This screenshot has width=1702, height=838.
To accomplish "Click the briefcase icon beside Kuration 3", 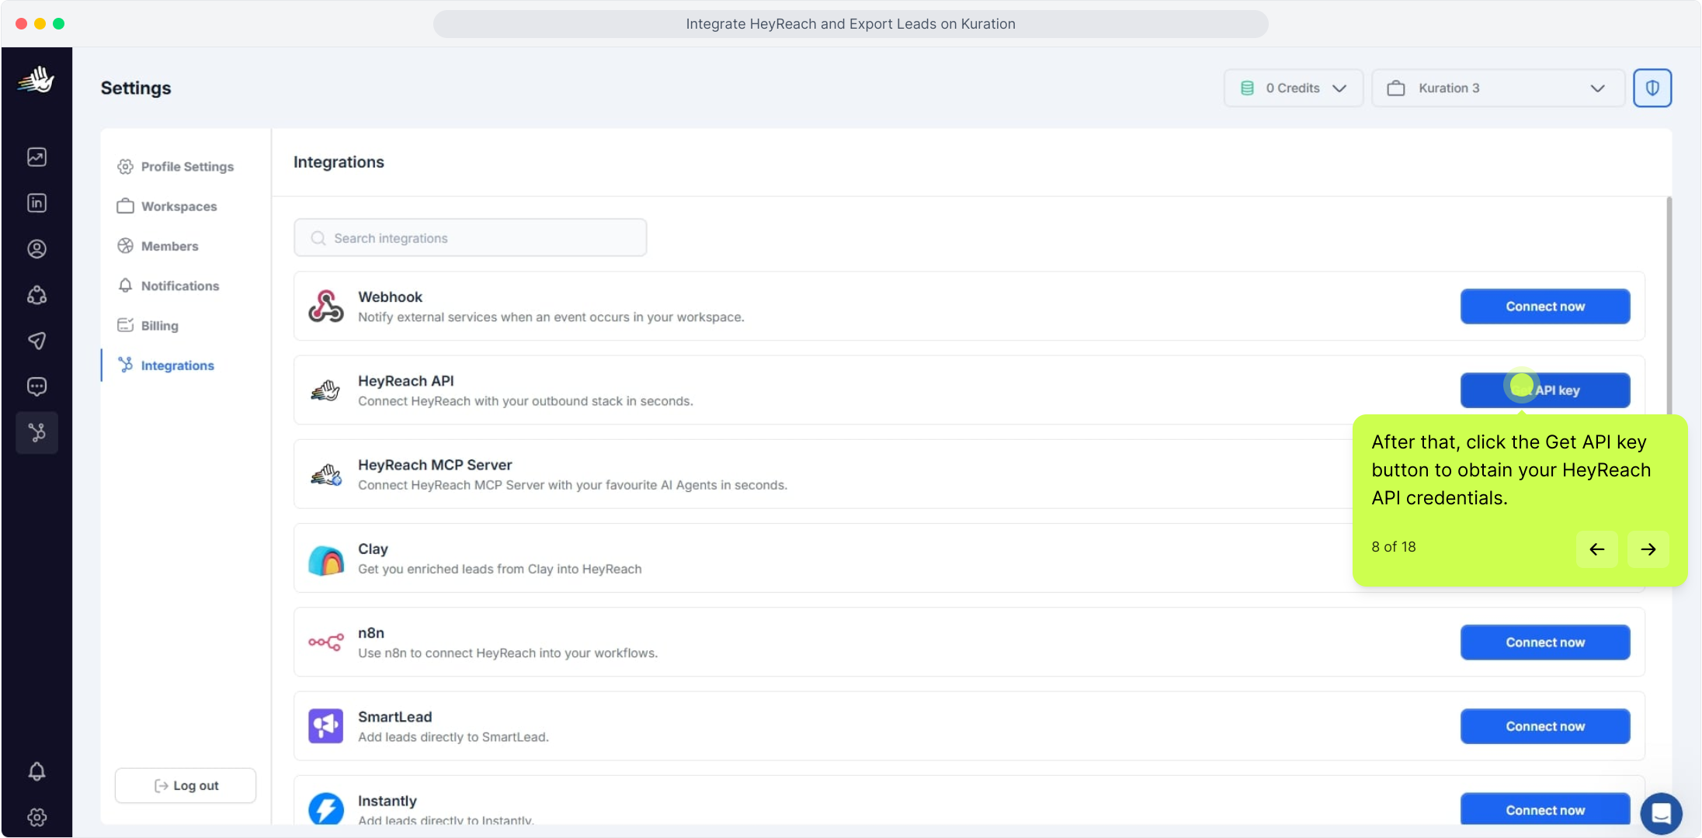I will click(x=1395, y=88).
